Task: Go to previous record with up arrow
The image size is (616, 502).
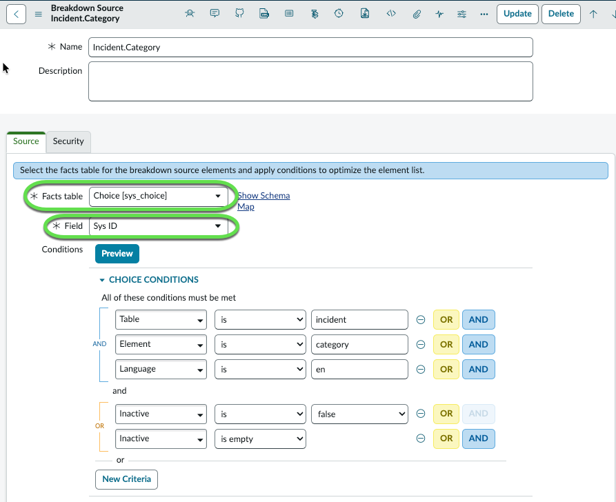Action: 593,14
